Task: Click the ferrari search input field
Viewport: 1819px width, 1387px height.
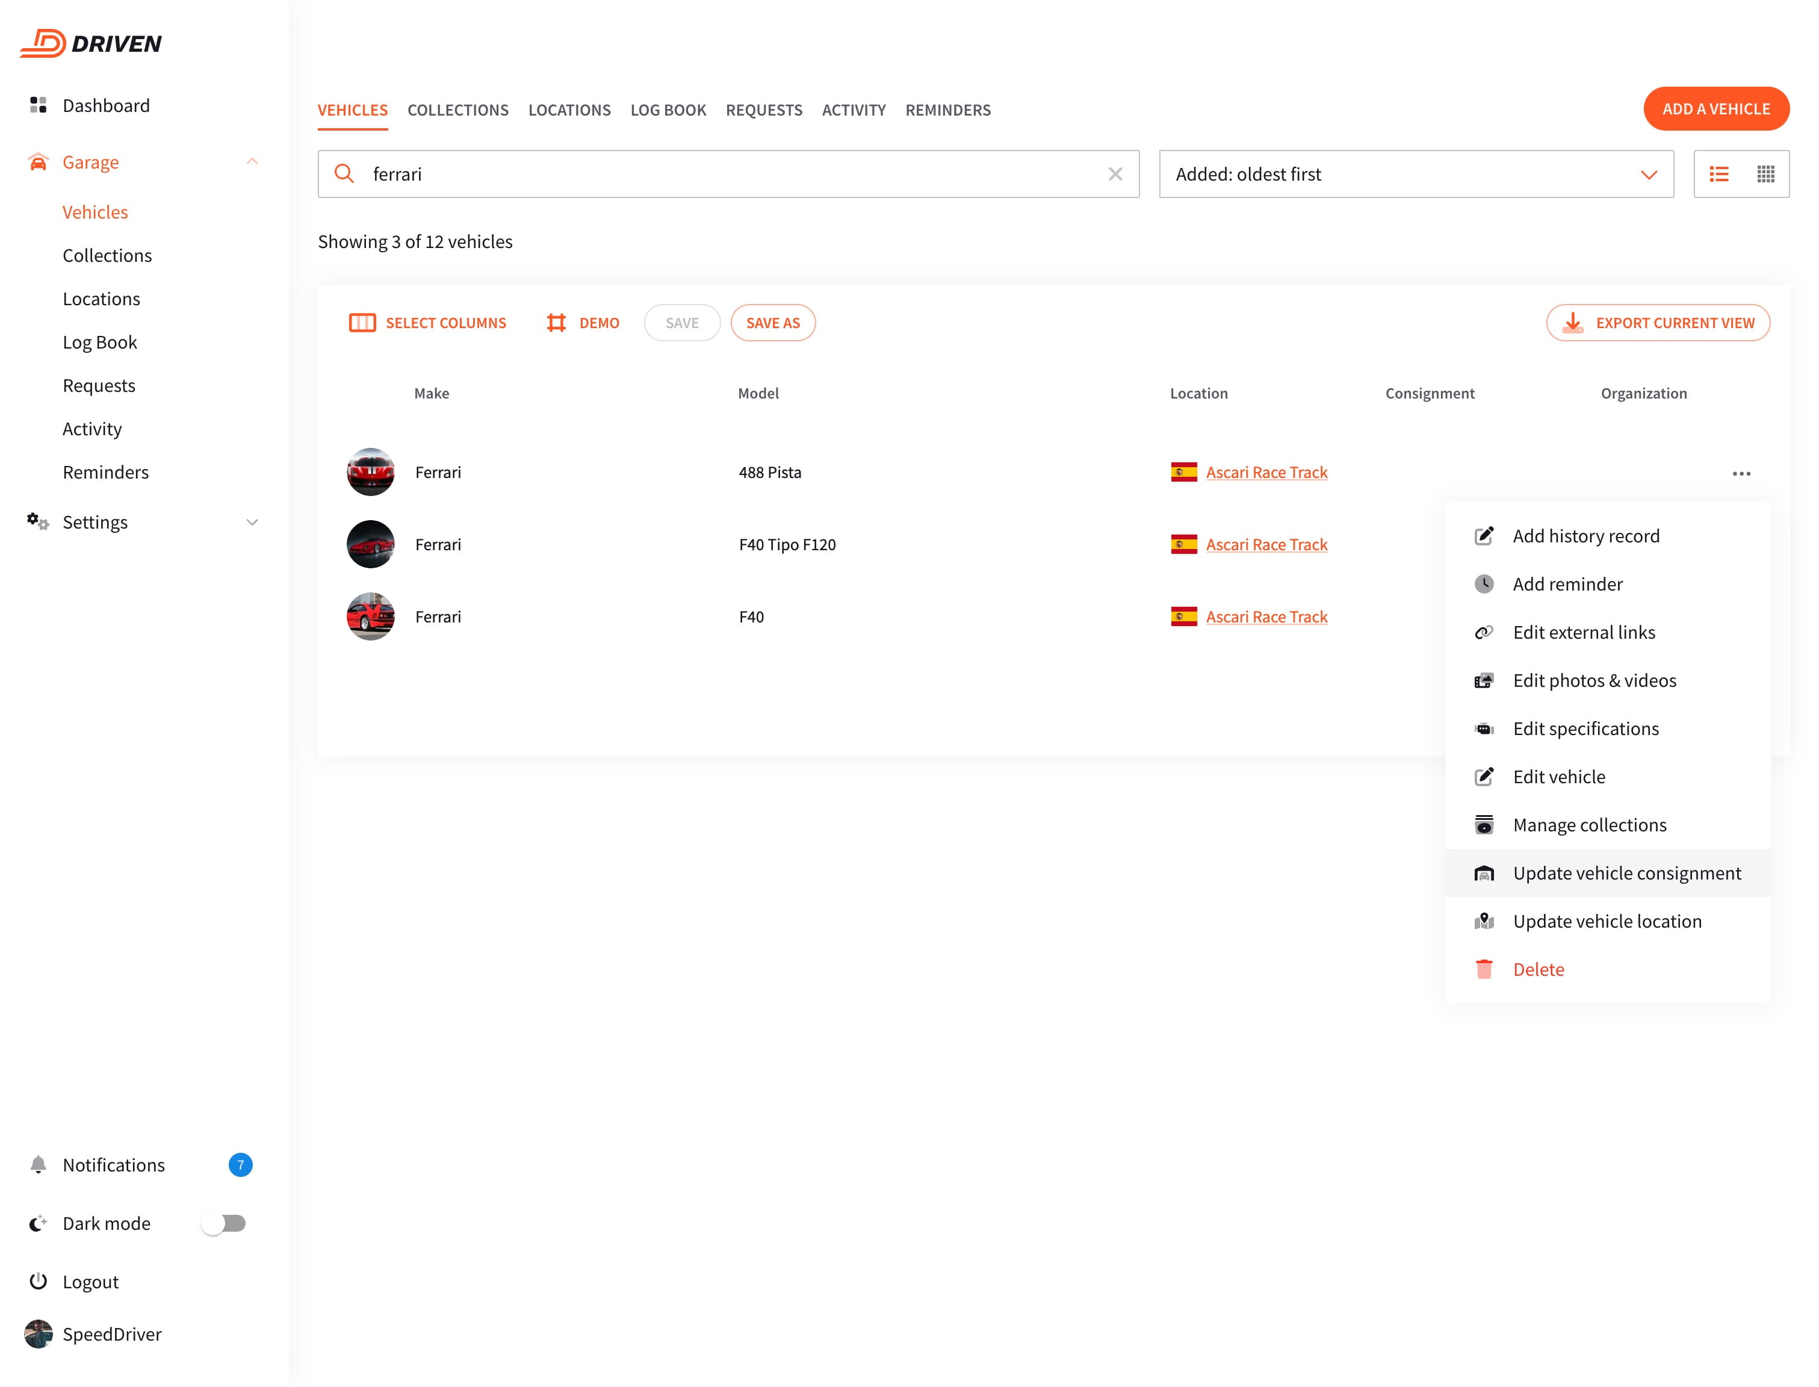Action: tap(727, 174)
